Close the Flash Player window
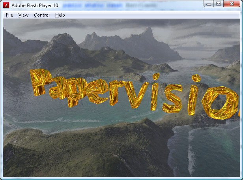The image size is (243, 180). [232, 4]
